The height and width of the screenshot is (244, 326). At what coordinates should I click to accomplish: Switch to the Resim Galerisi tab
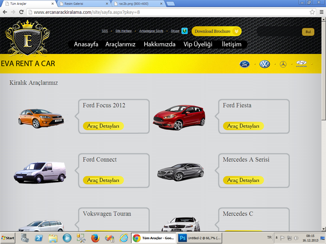click(x=84, y=4)
